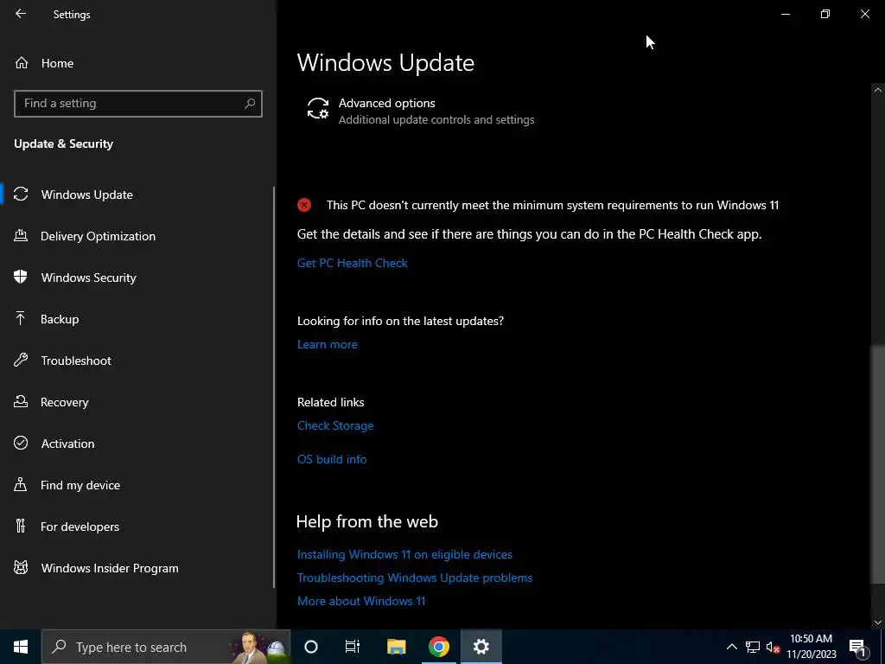The image size is (885, 664).
Task: Click the back arrow in Settings
Action: [21, 14]
